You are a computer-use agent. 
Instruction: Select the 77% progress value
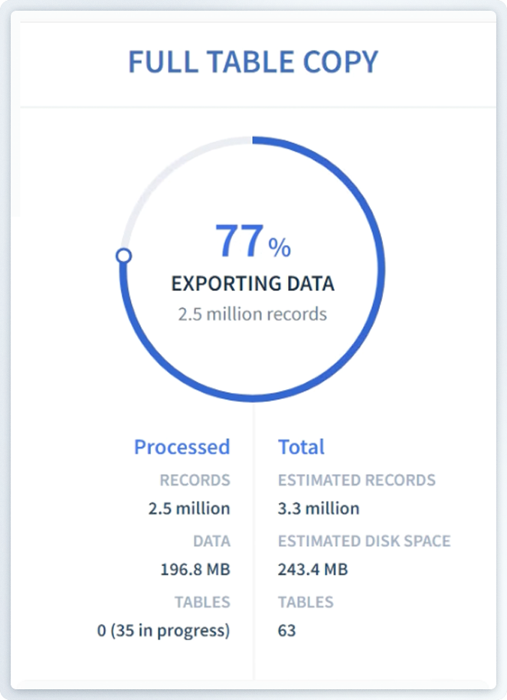click(253, 241)
